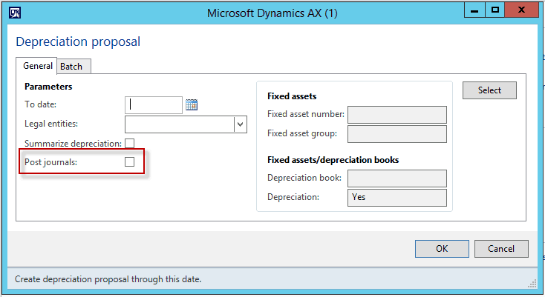Click the Fixed asset number field
The image size is (545, 297).
coord(397,115)
